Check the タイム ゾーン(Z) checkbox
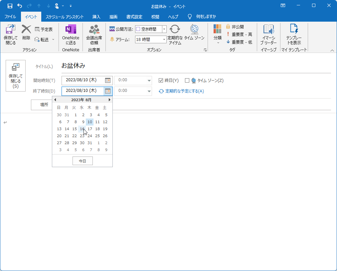The height and width of the screenshot is (271, 337). pos(187,81)
